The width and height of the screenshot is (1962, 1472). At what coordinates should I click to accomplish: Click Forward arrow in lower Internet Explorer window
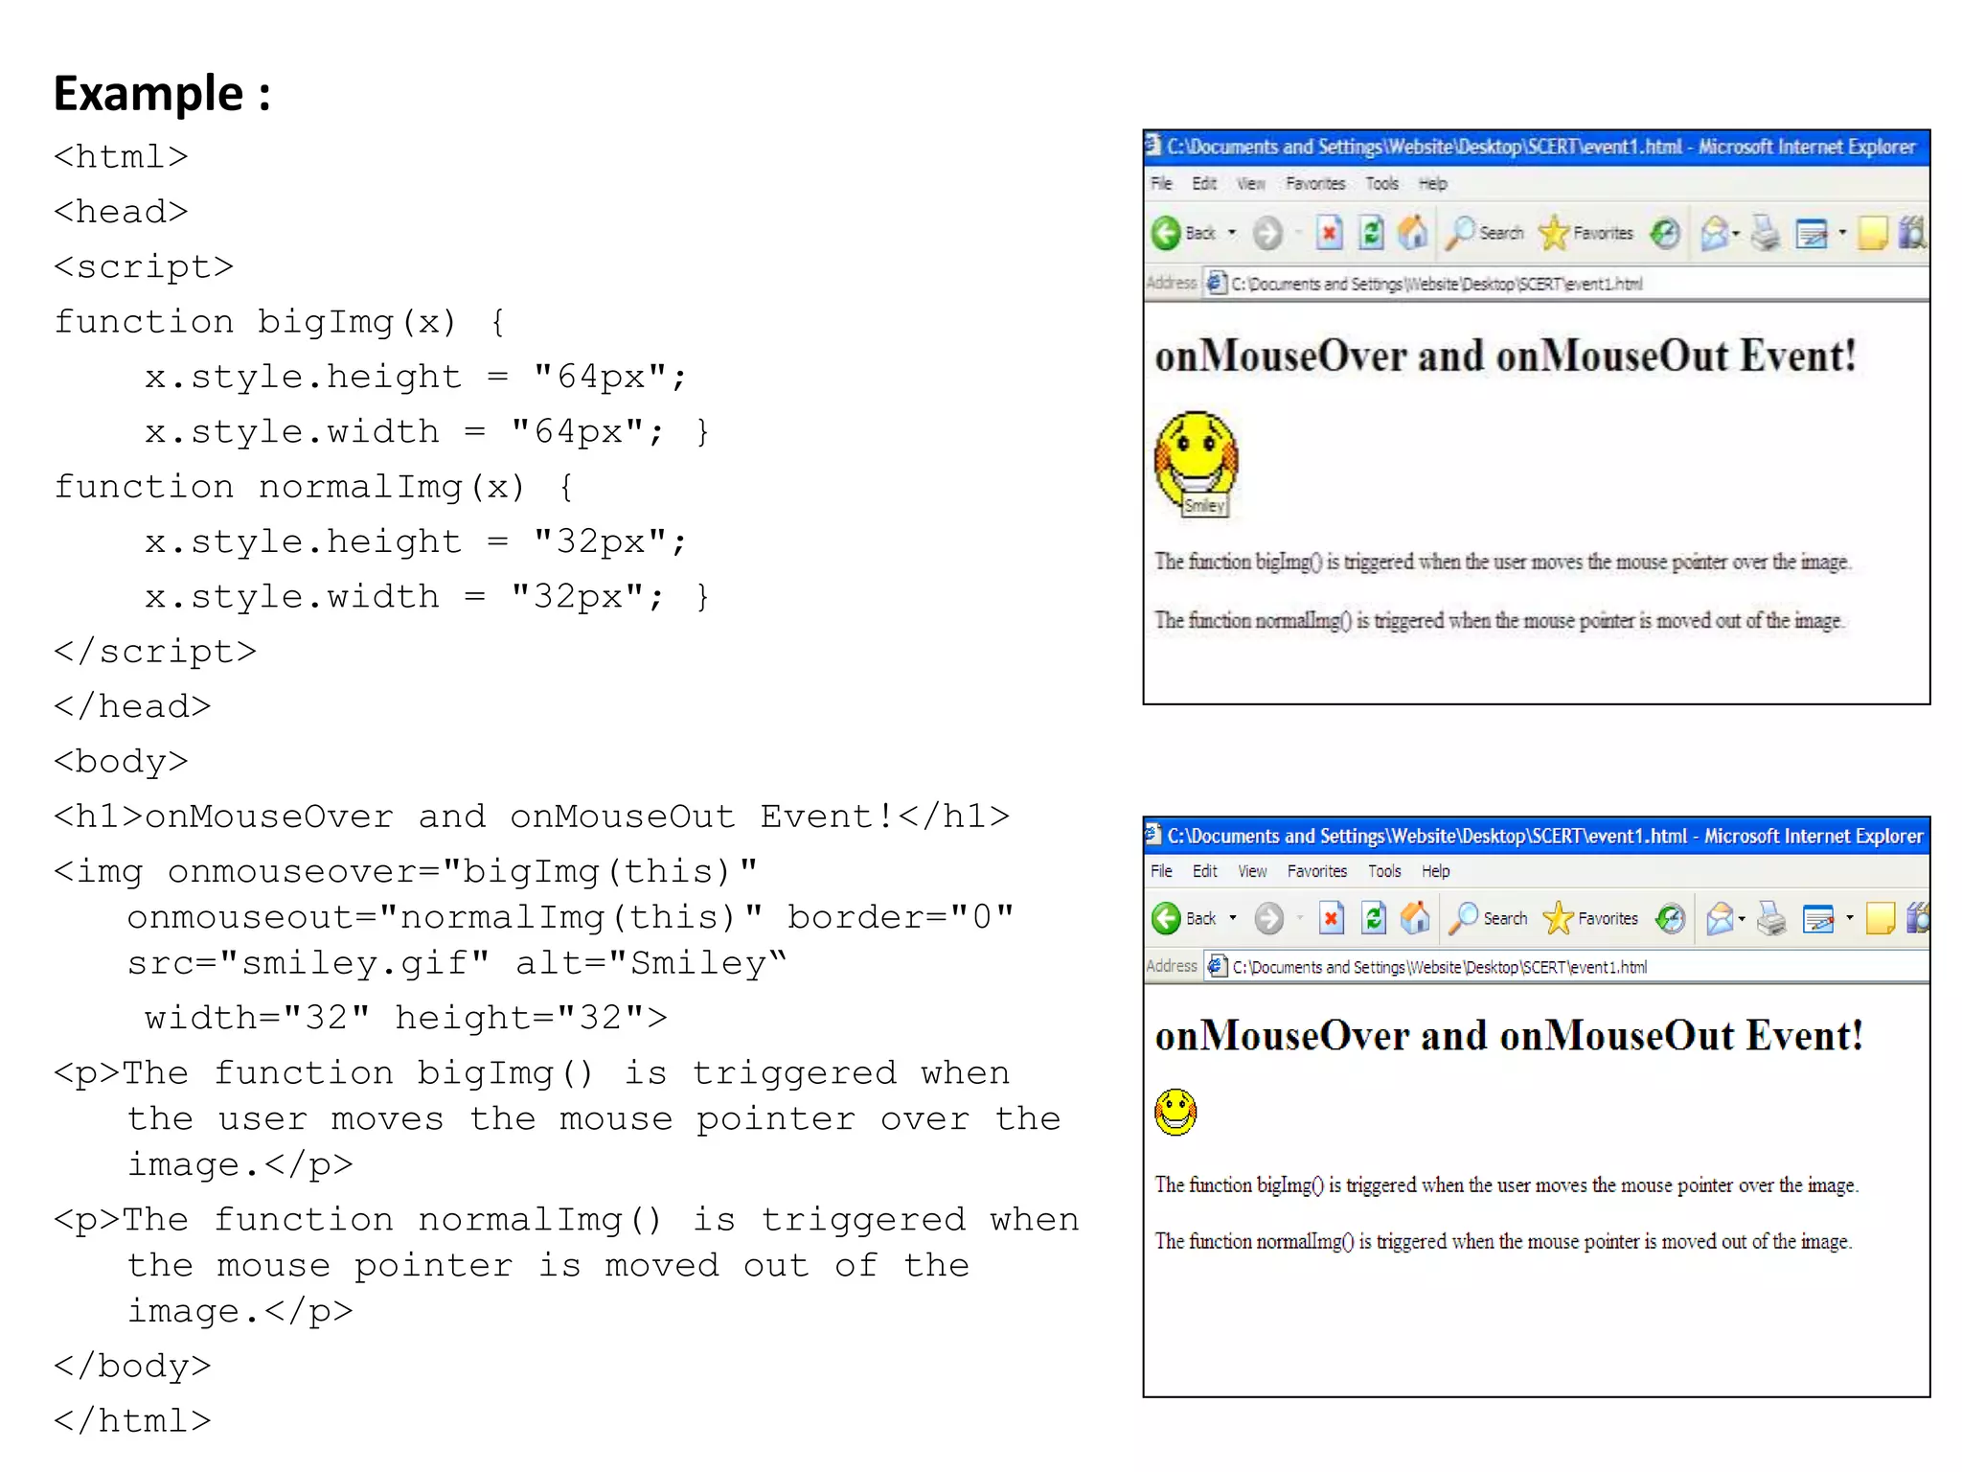[x=1269, y=918]
